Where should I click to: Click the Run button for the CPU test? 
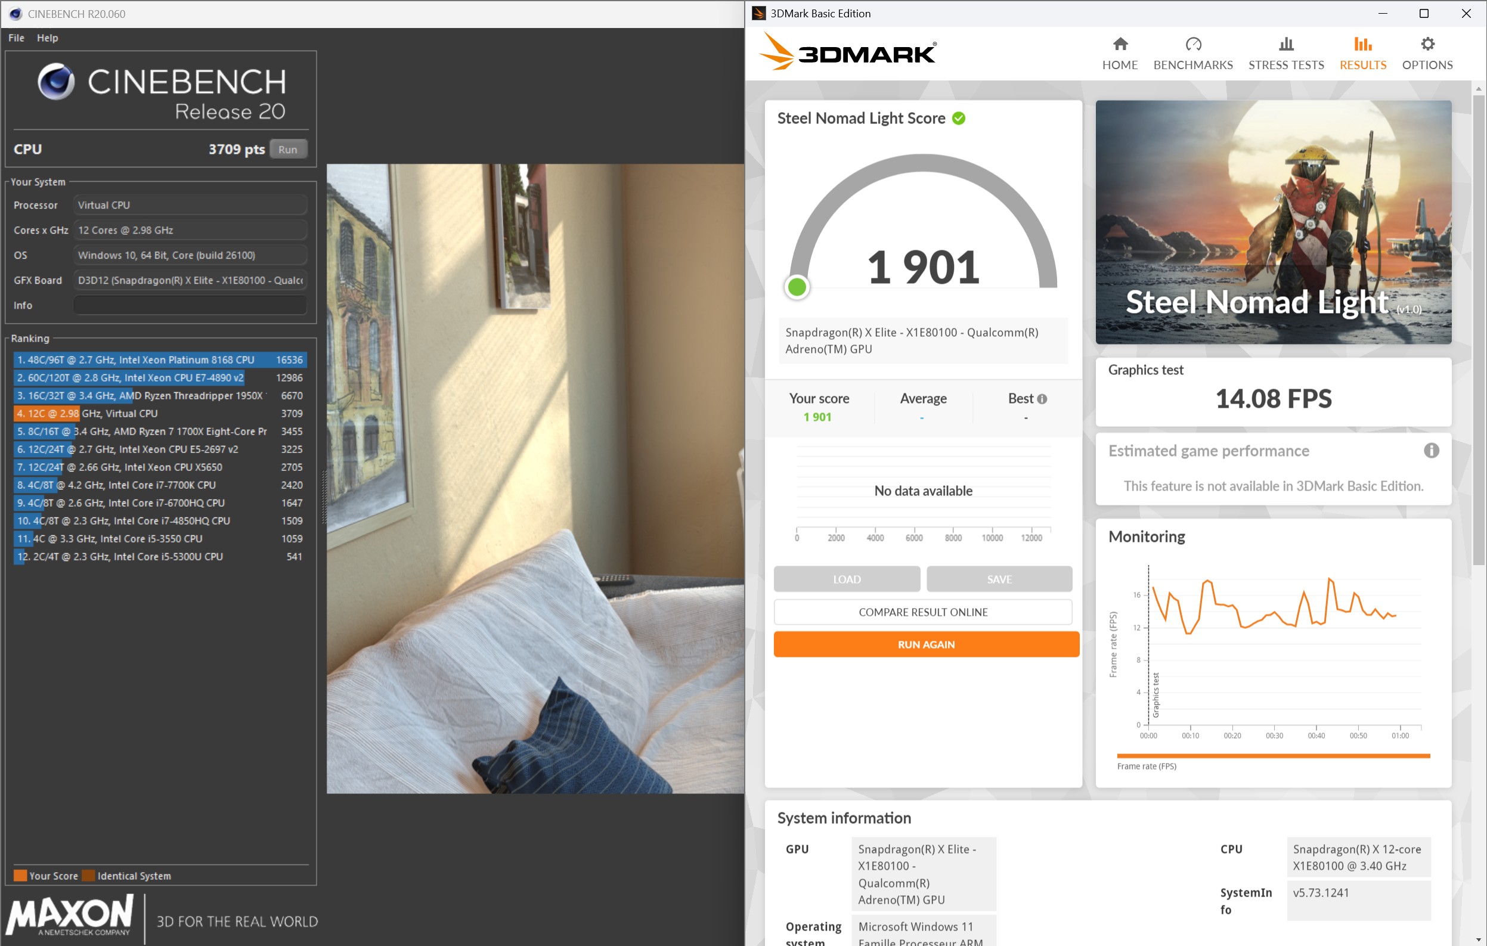[288, 150]
